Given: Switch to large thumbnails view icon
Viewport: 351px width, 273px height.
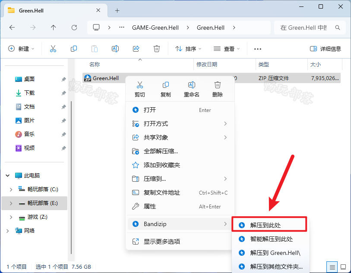Looking at the screenshot, I should [343, 267].
